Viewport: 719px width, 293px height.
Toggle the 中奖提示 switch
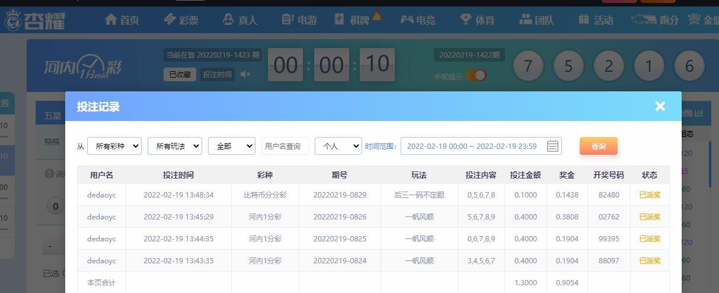[476, 75]
